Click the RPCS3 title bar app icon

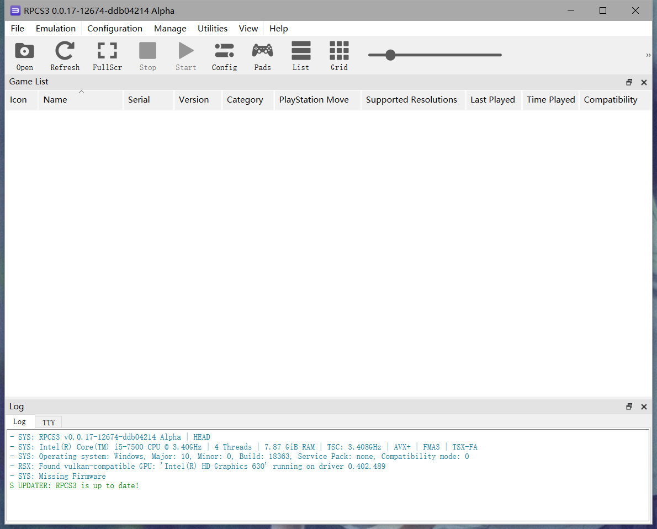click(x=15, y=10)
